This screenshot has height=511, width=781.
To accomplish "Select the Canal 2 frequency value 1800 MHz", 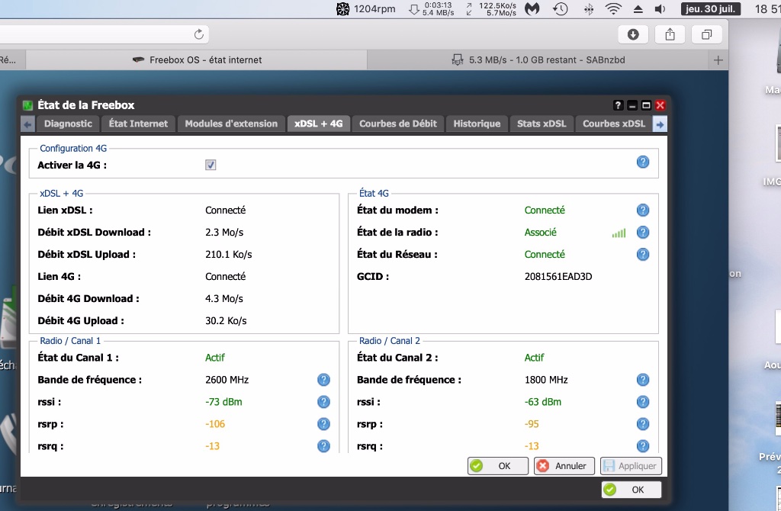I will pos(546,380).
